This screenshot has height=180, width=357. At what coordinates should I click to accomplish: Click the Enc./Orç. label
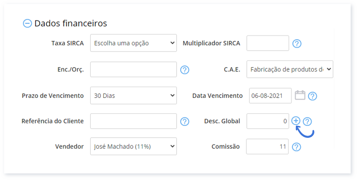(x=71, y=70)
